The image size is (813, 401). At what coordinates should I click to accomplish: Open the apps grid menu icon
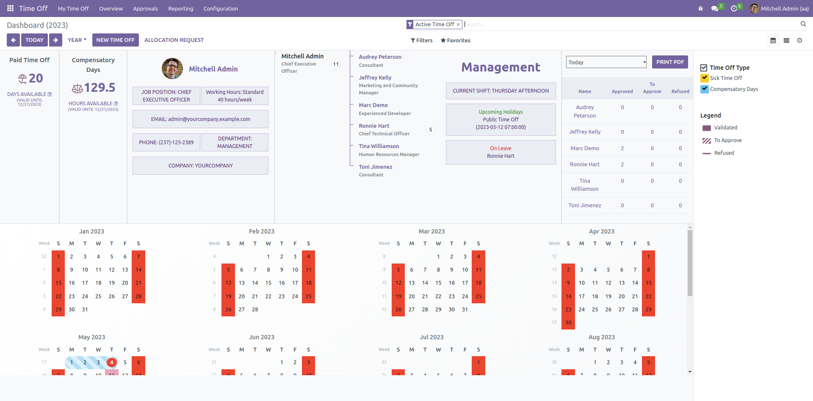pyautogui.click(x=10, y=8)
